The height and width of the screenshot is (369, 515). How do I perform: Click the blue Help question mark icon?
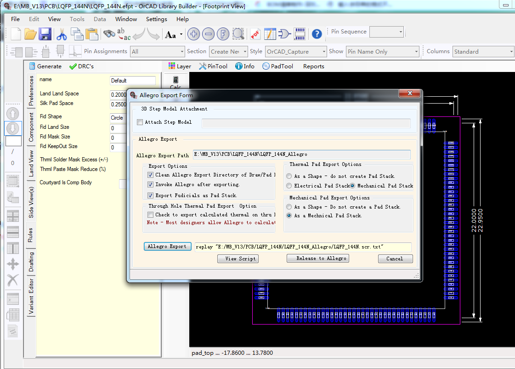pos(317,34)
